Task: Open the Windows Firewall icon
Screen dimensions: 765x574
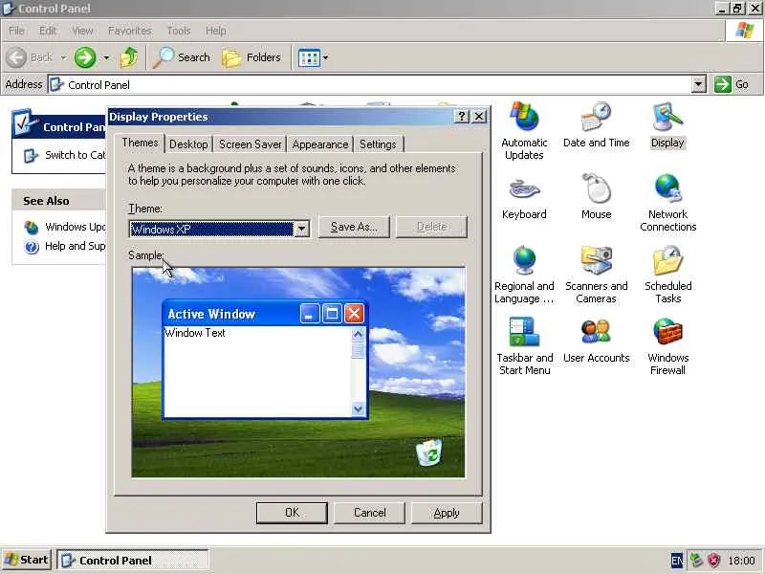Action: [667, 332]
